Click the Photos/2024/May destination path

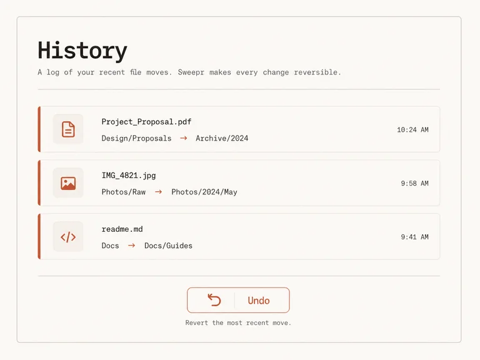204,192
